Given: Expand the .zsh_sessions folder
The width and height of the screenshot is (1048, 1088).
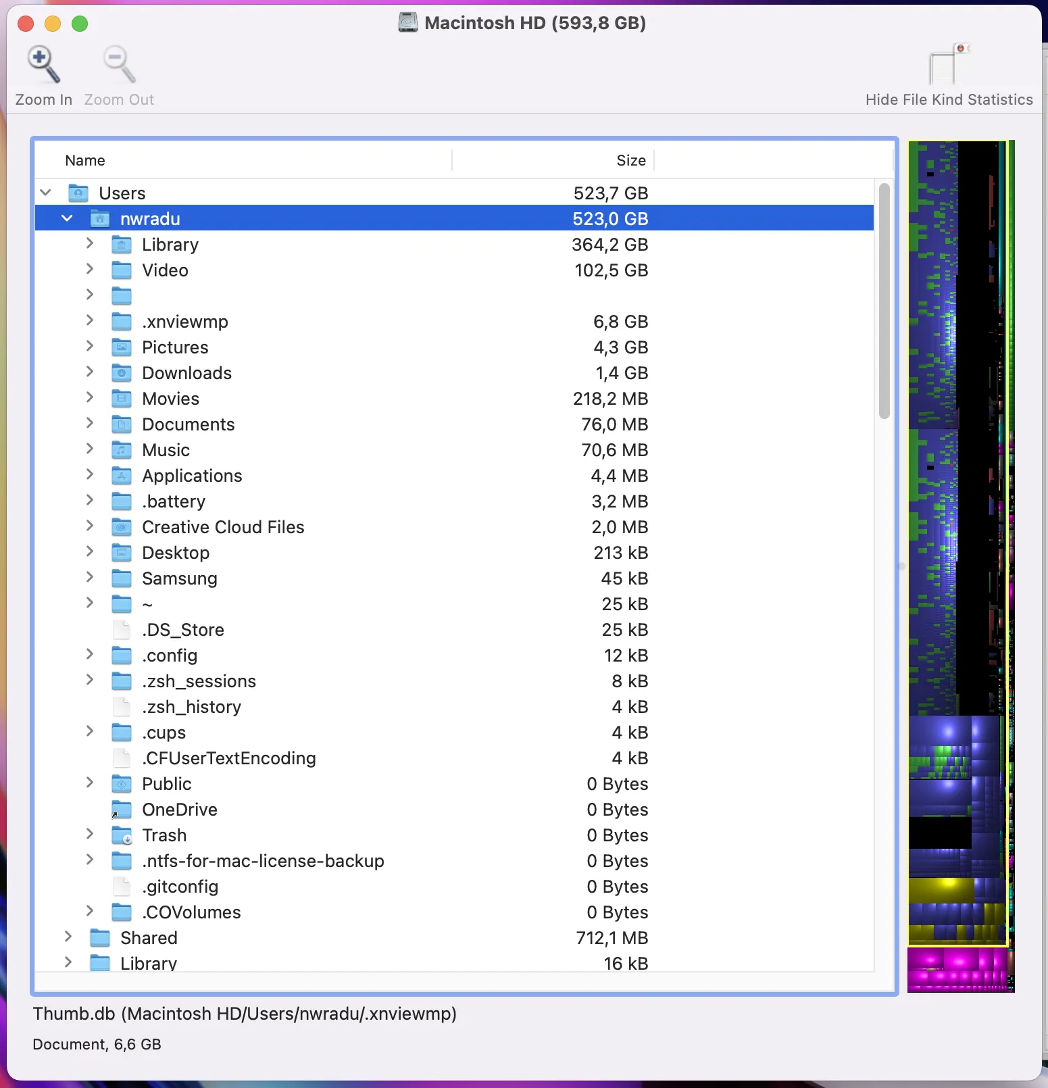Looking at the screenshot, I should pos(89,680).
